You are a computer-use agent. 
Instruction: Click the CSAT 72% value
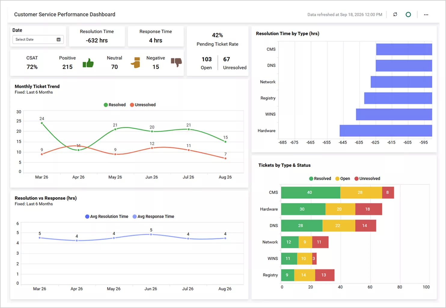coord(32,67)
